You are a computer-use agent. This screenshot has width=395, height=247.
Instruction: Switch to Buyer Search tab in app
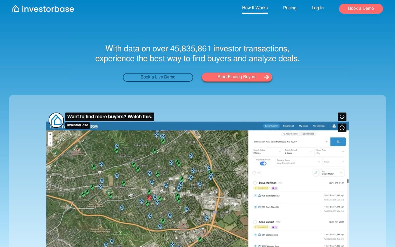point(271,126)
